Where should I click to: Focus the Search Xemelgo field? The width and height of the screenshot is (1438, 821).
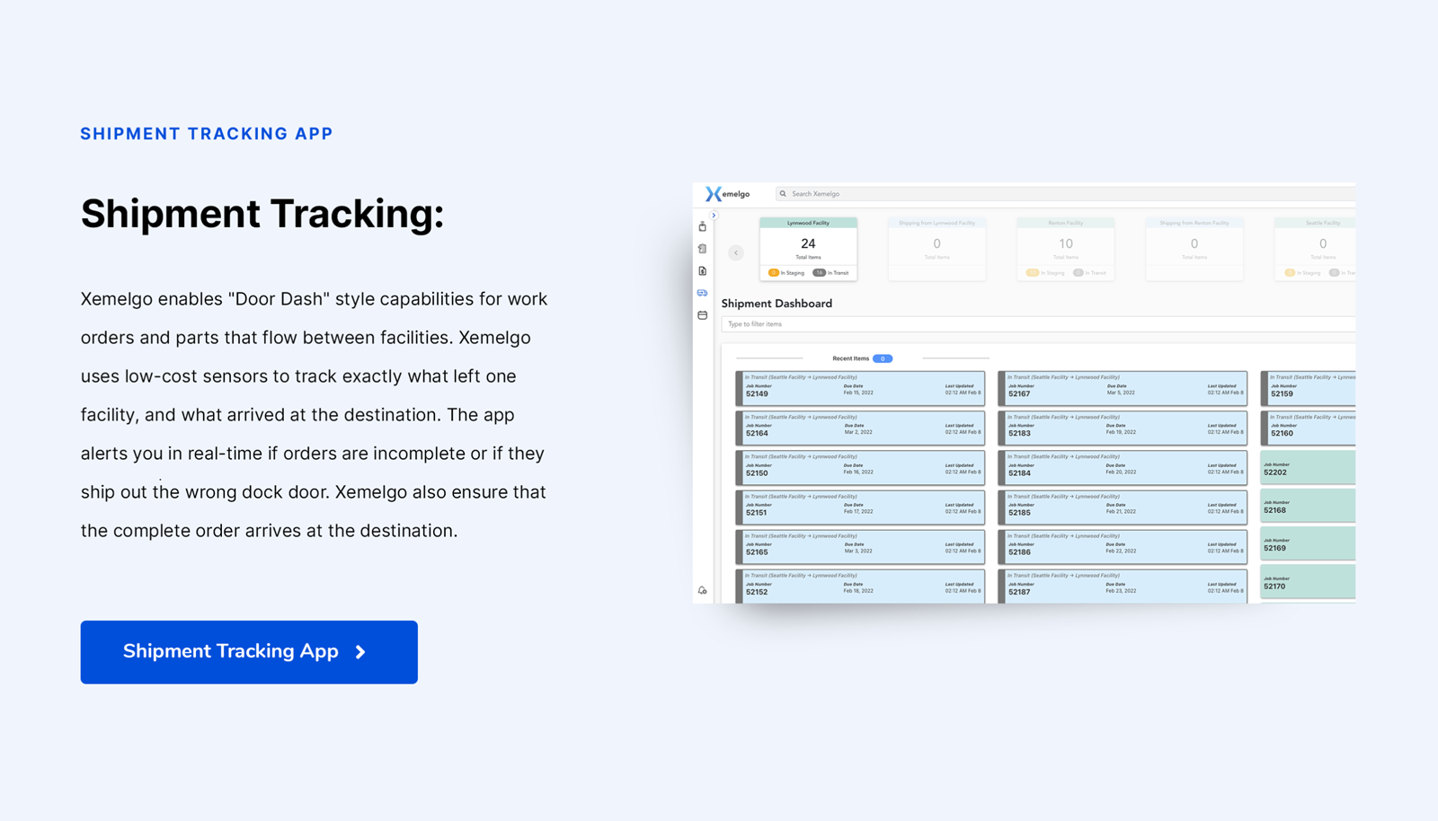tap(1065, 194)
